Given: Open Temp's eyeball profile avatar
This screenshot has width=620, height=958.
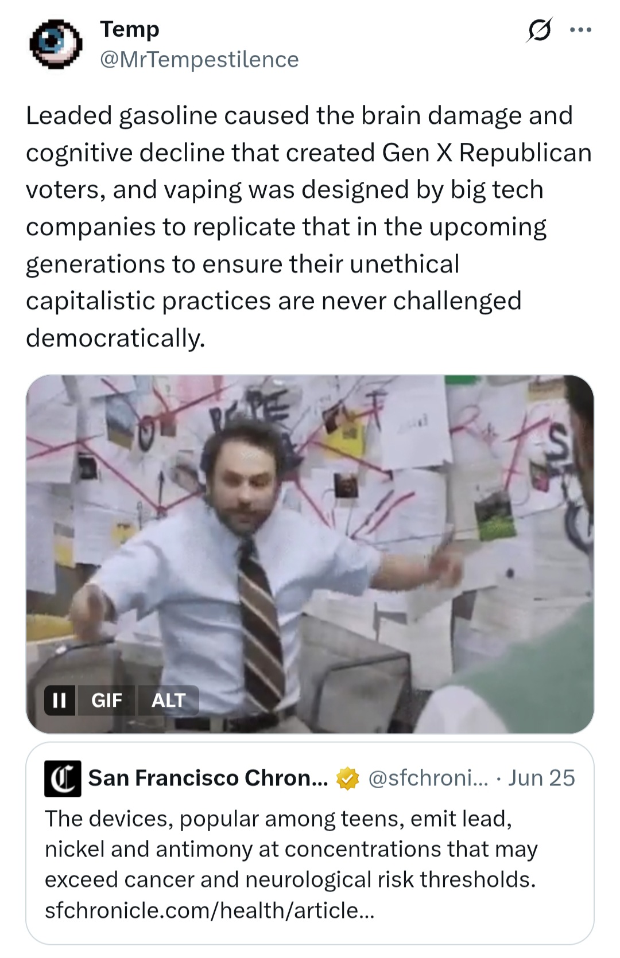Looking at the screenshot, I should [x=56, y=44].
